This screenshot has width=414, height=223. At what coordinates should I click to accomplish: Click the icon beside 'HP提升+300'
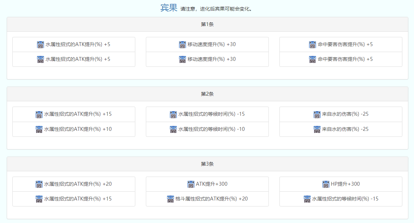326,184
